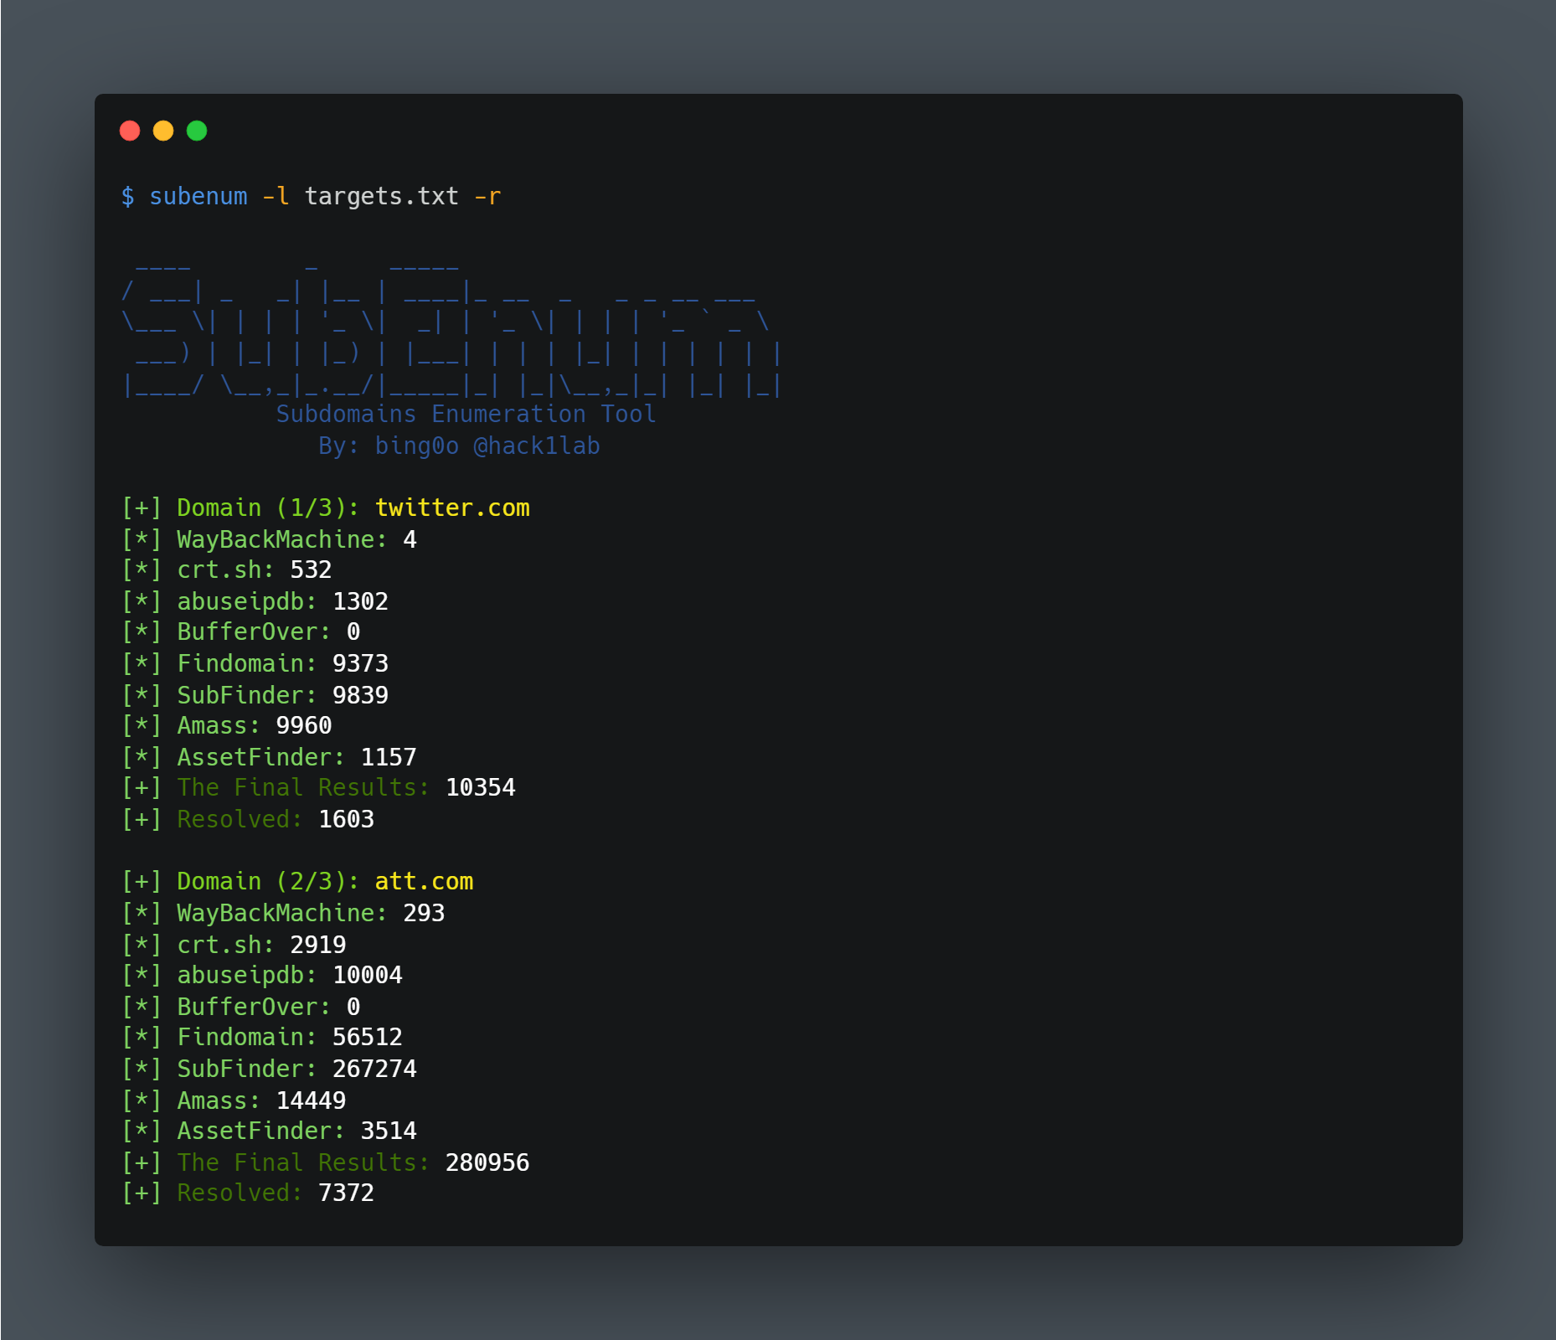Click AssetFinder count '3514'

(389, 1131)
